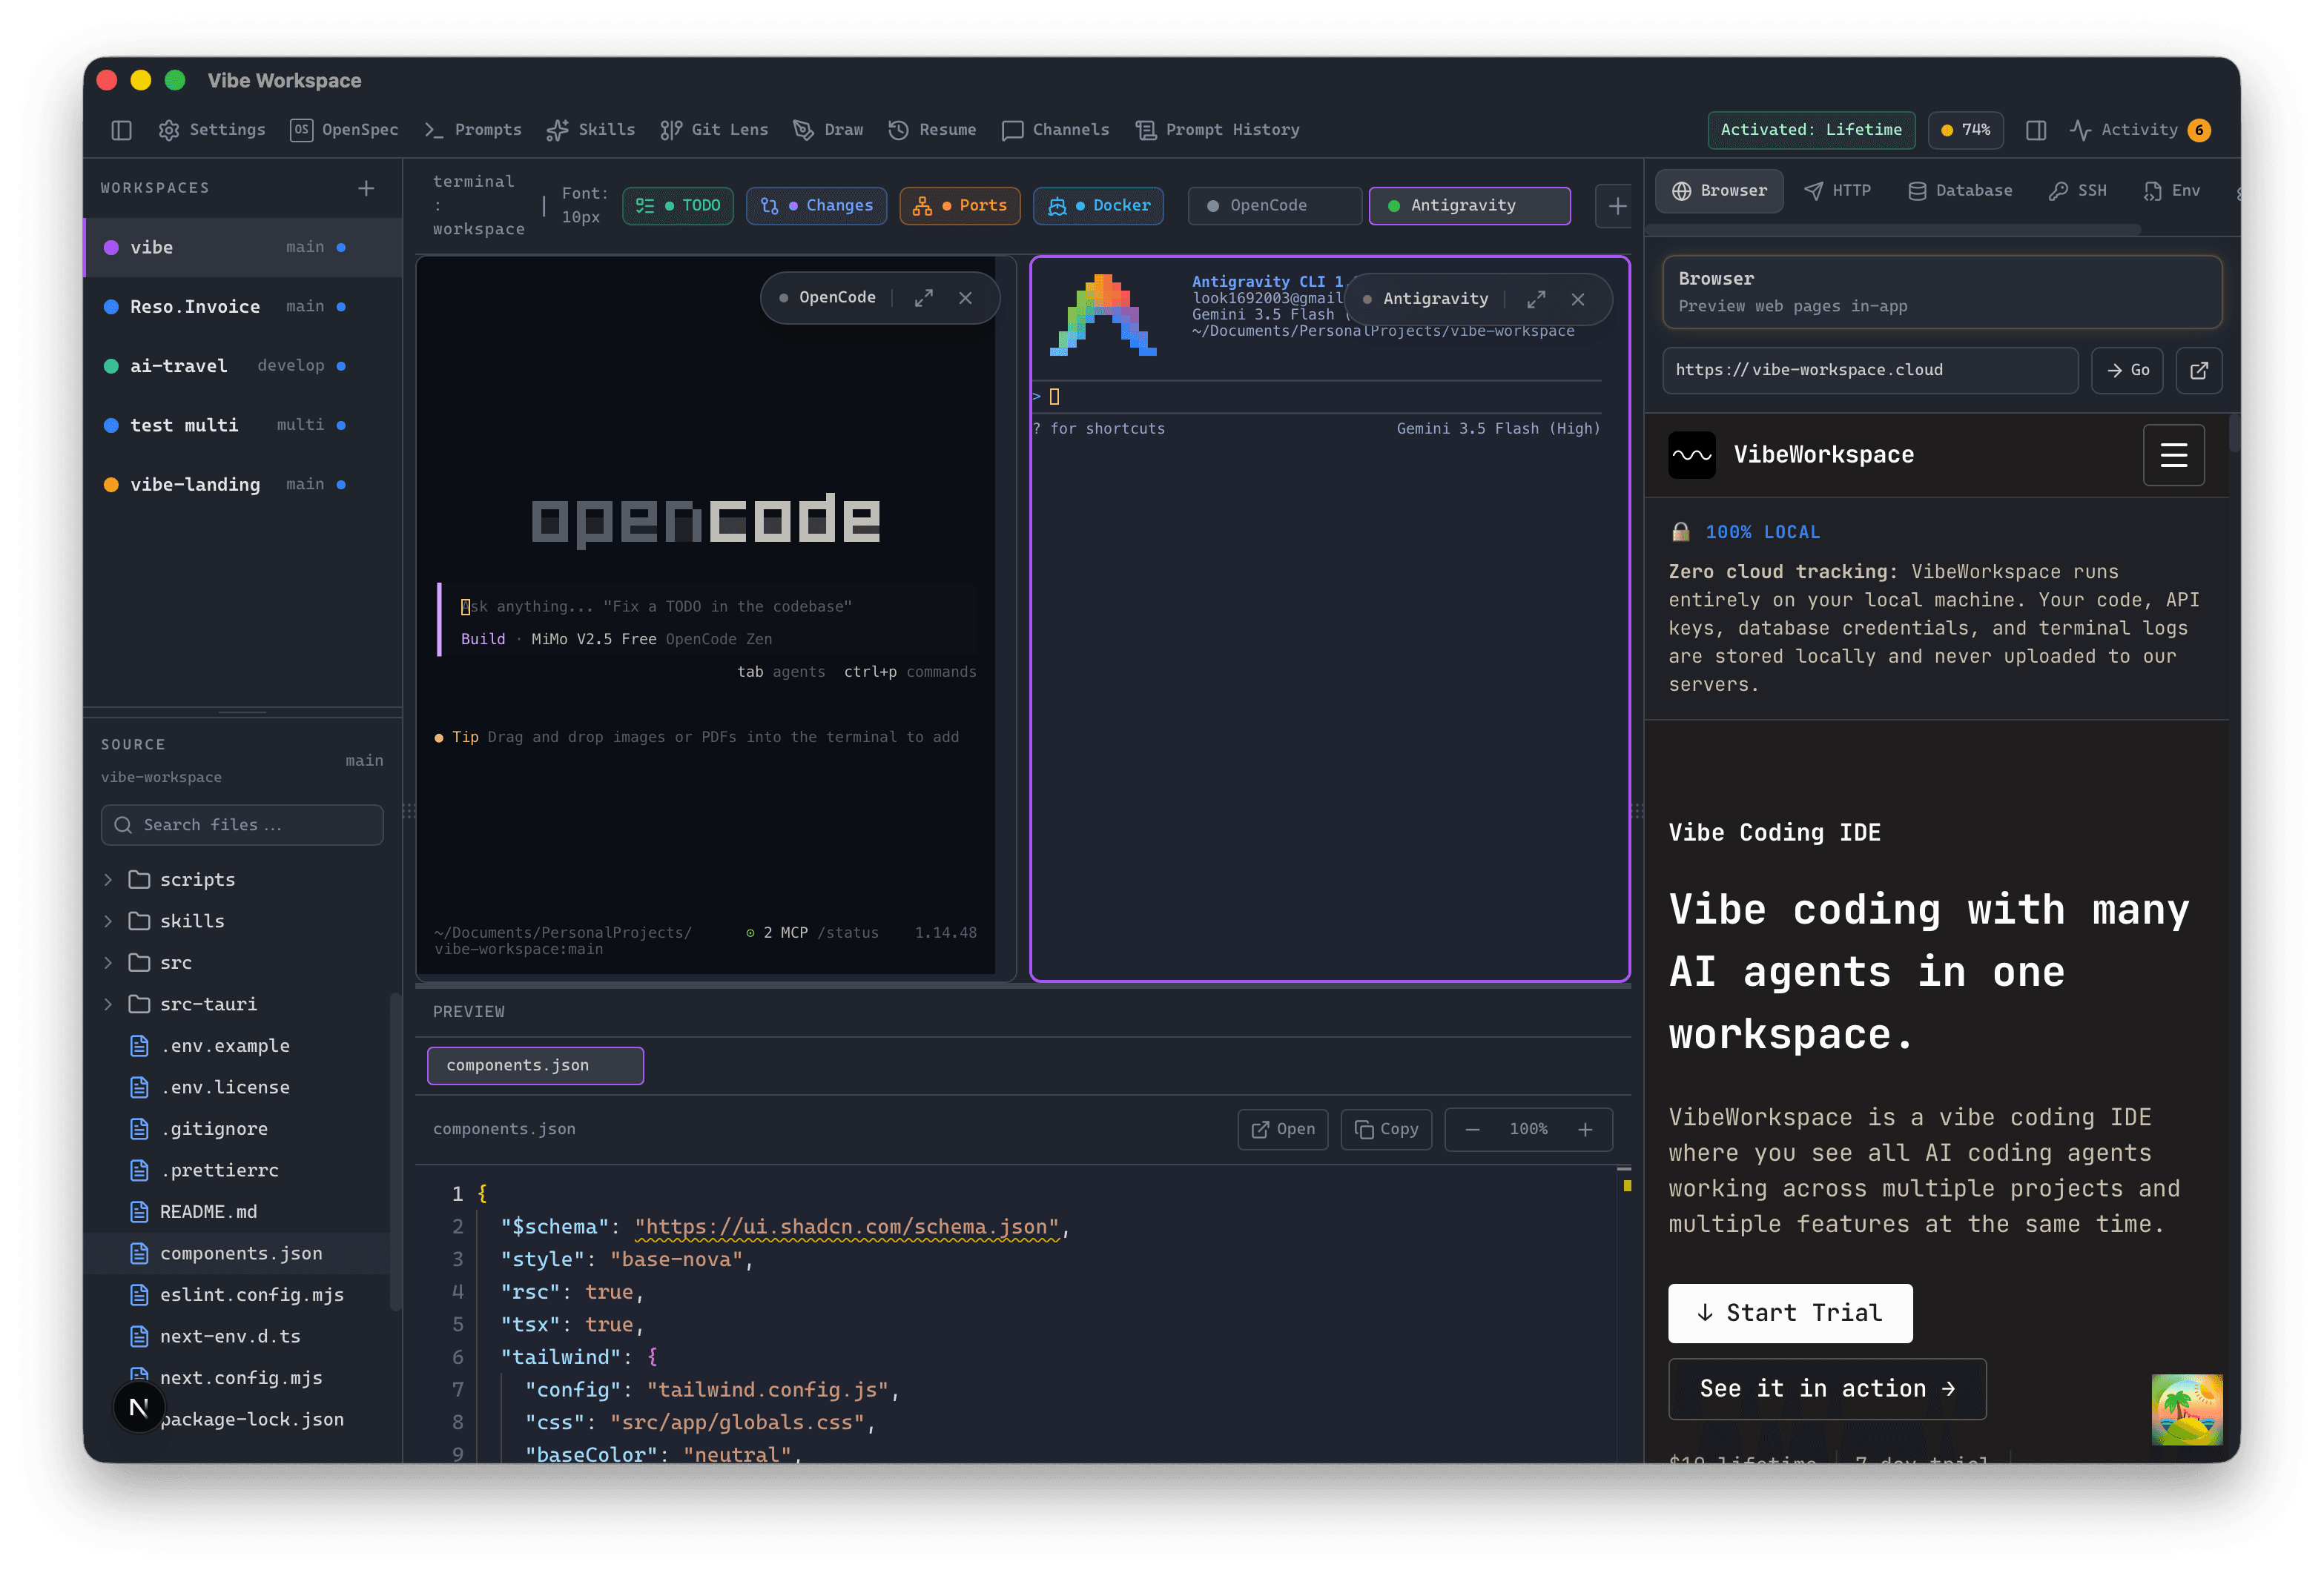Toggle the right panel layout icon
Screen dimensions: 2324x1573
(x=2035, y=130)
